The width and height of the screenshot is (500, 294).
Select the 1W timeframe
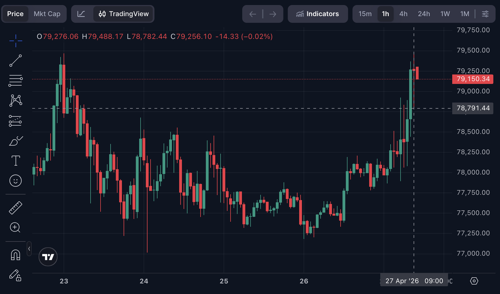[445, 14]
